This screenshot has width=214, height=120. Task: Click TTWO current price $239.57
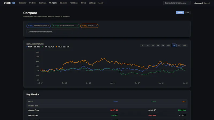coord(152,110)
